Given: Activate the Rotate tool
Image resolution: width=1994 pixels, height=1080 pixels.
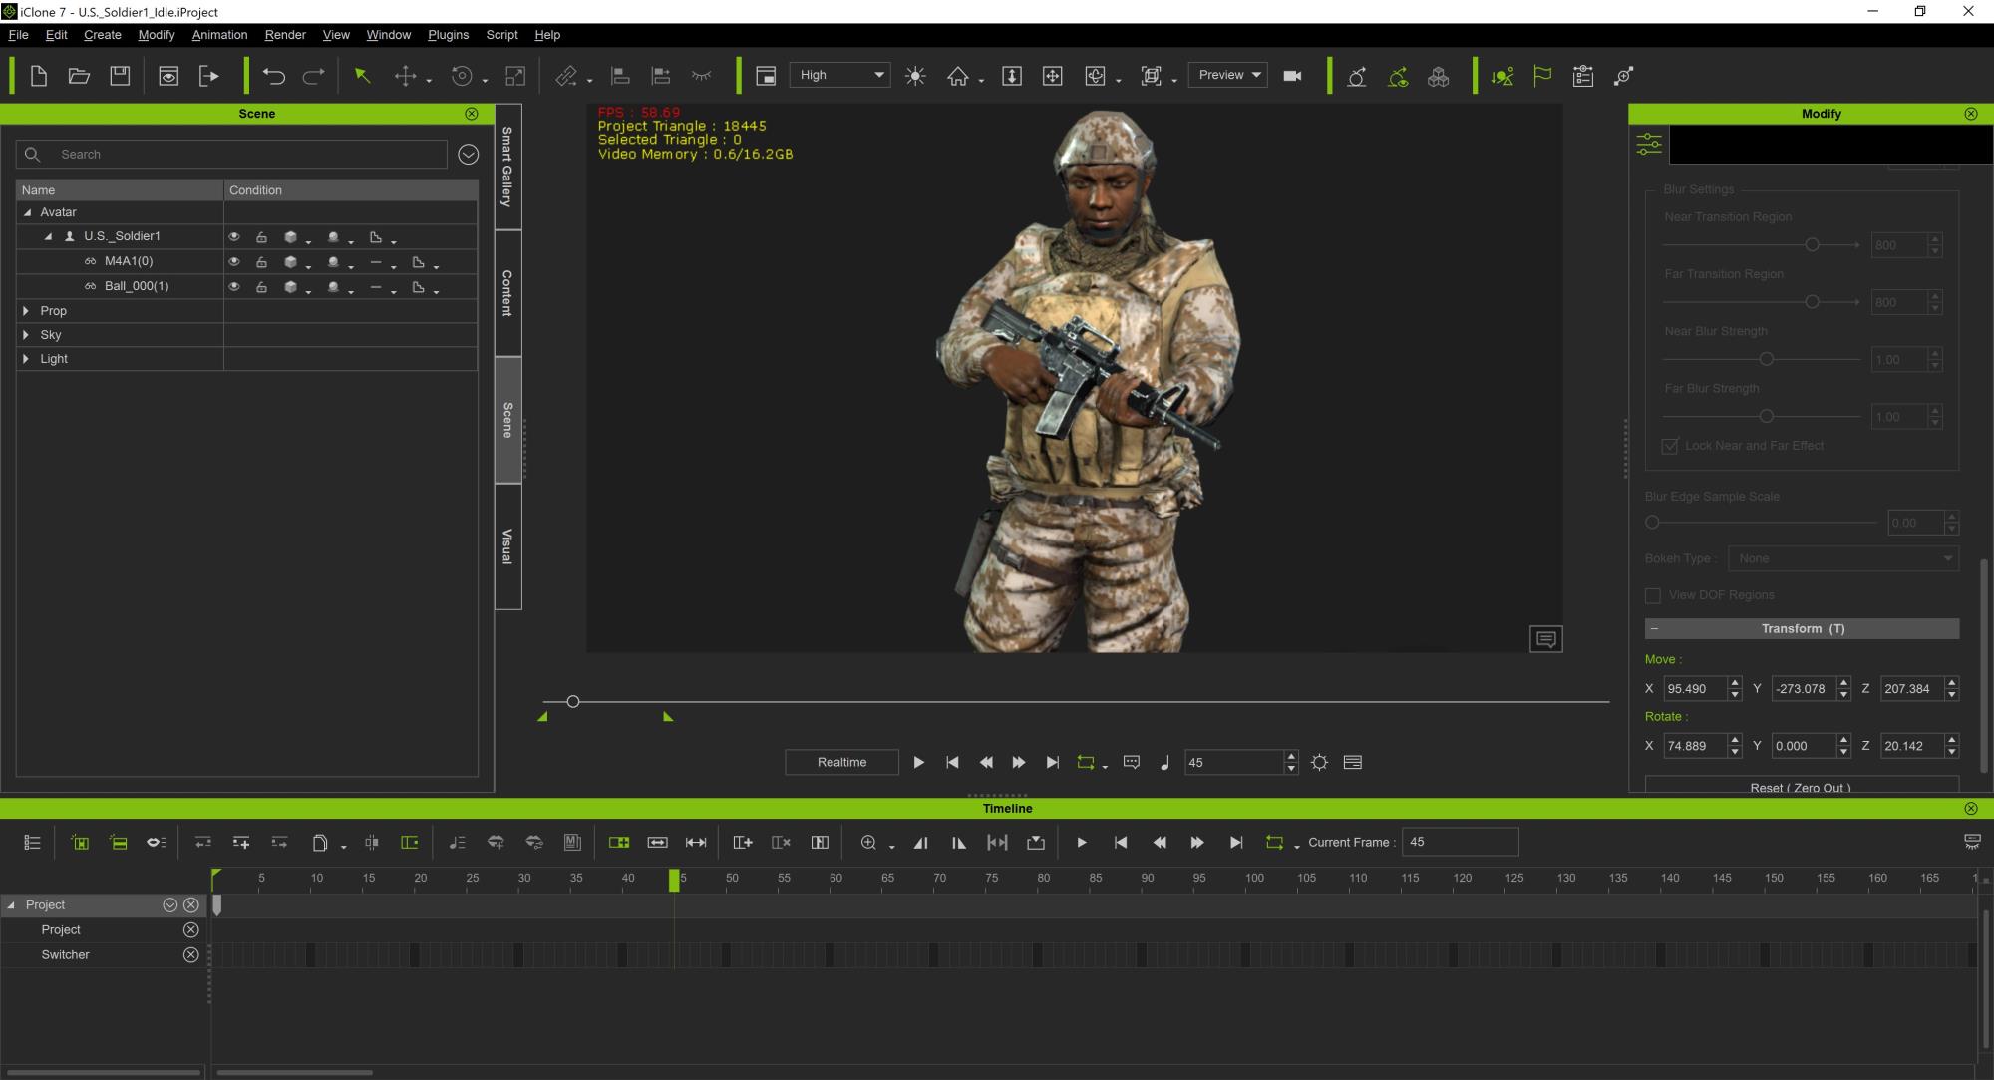Looking at the screenshot, I should pyautogui.click(x=462, y=76).
